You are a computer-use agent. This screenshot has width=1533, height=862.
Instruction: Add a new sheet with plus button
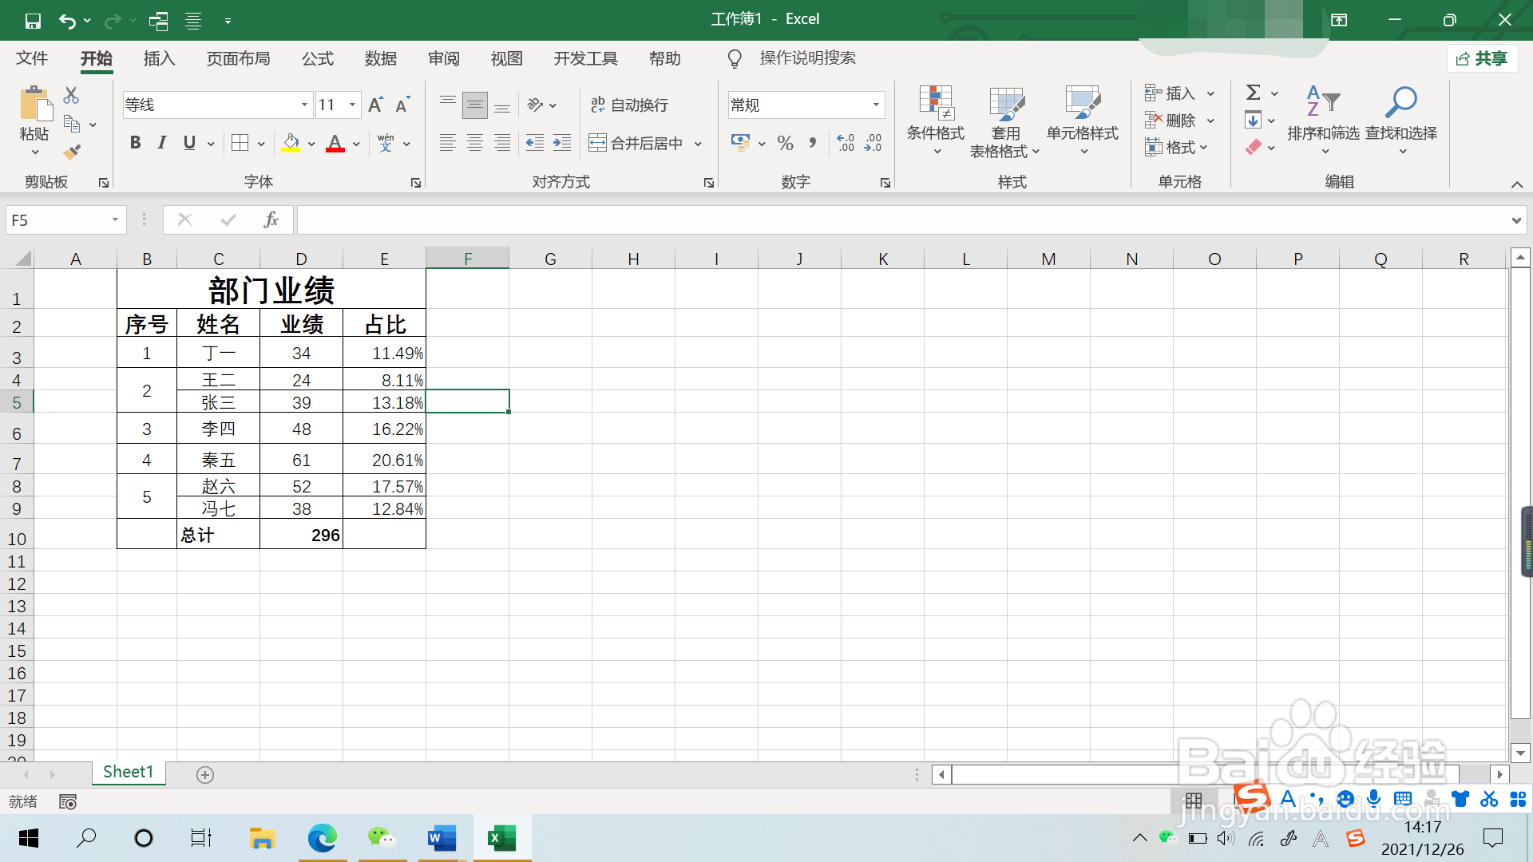(205, 774)
